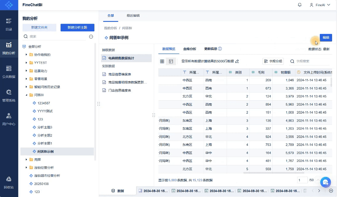Click the blue 编辑 button

(x=326, y=38)
